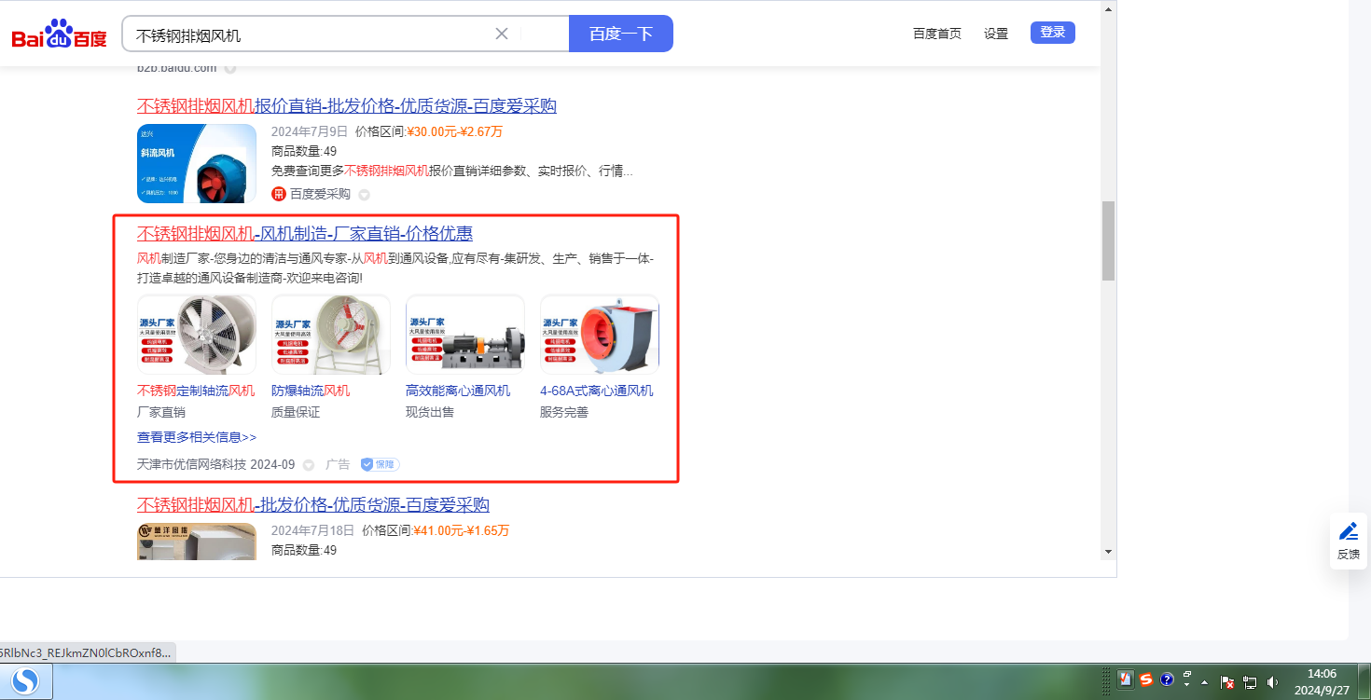The height and width of the screenshot is (700, 1371).
Task: Click the Baidu logo
Action: pyautogui.click(x=60, y=34)
